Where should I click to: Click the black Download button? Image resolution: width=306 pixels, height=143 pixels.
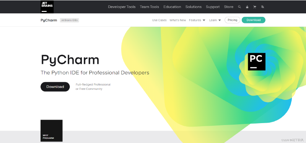[55, 87]
